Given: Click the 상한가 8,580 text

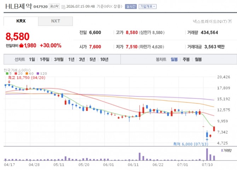Looking at the screenshot, I should (152, 32).
